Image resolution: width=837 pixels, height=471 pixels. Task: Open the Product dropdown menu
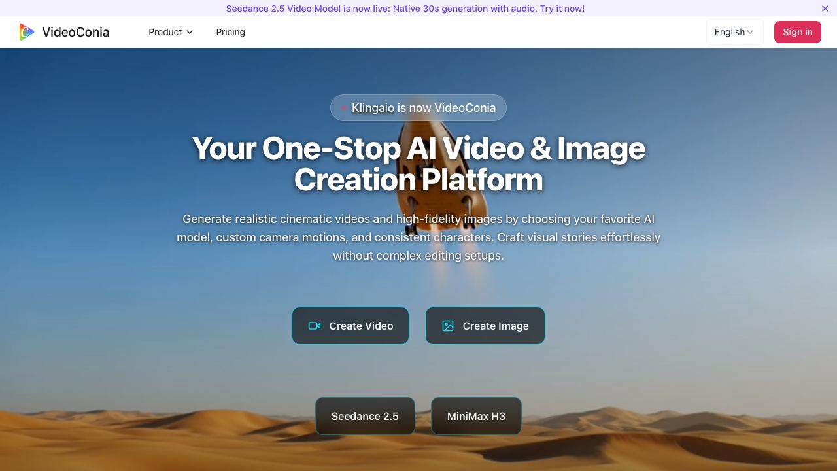(171, 32)
